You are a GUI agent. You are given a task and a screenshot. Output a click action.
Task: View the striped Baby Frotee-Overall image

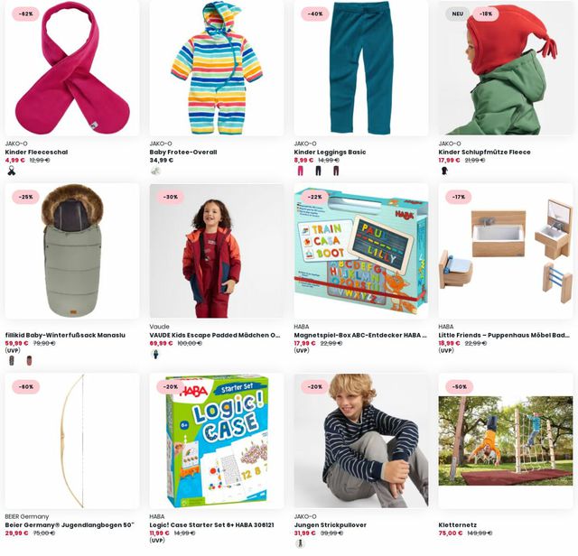217,68
